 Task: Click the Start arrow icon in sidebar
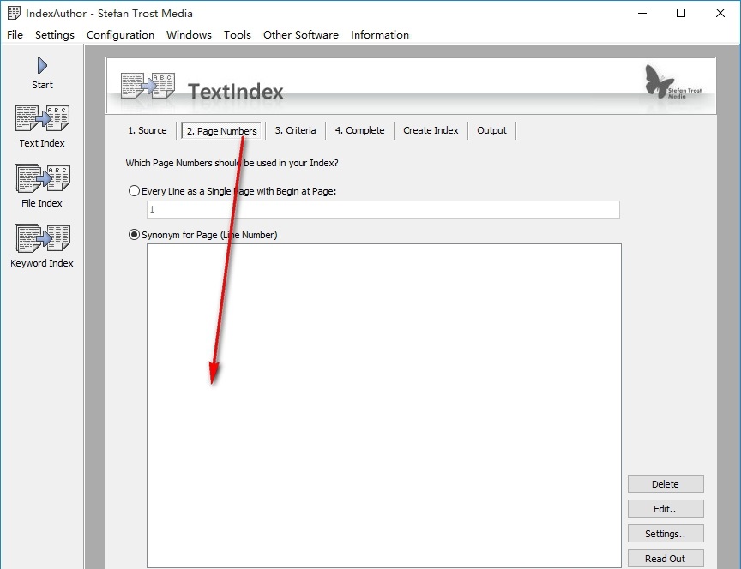(x=42, y=66)
